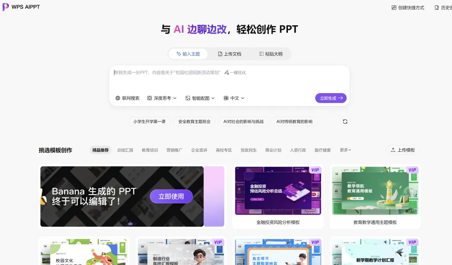Select the 高校专区 category tab
Viewport: 452px width, 265px height.
click(x=223, y=150)
